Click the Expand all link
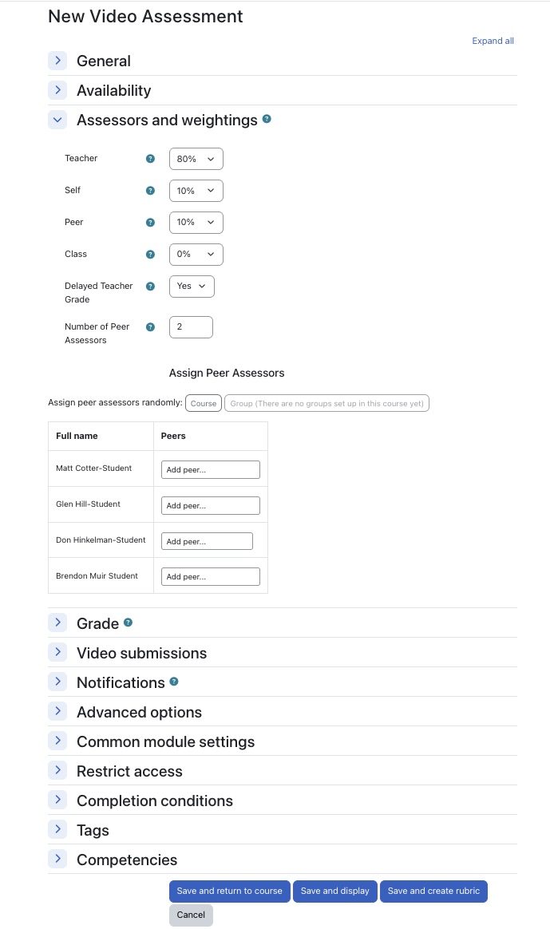The width and height of the screenshot is (550, 929). (493, 41)
